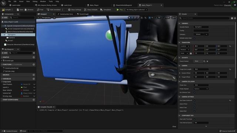Open Probe Channel Camera dropdown
The width and height of the screenshot is (237, 133).
tap(201, 89)
